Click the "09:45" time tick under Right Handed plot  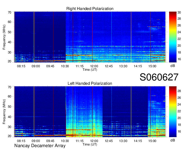(x=50, y=66)
